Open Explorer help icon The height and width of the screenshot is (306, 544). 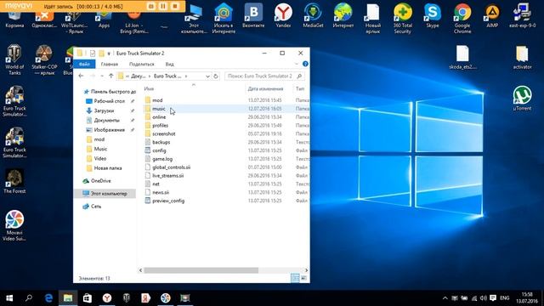pyautogui.click(x=305, y=64)
